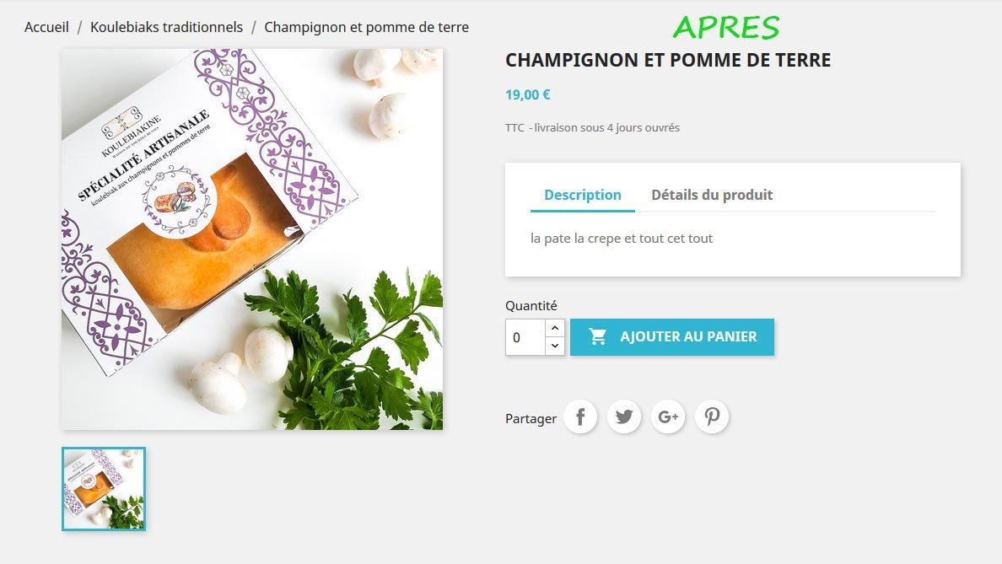The image size is (1002, 564).
Task: Click the quantity input field
Action: (x=525, y=337)
